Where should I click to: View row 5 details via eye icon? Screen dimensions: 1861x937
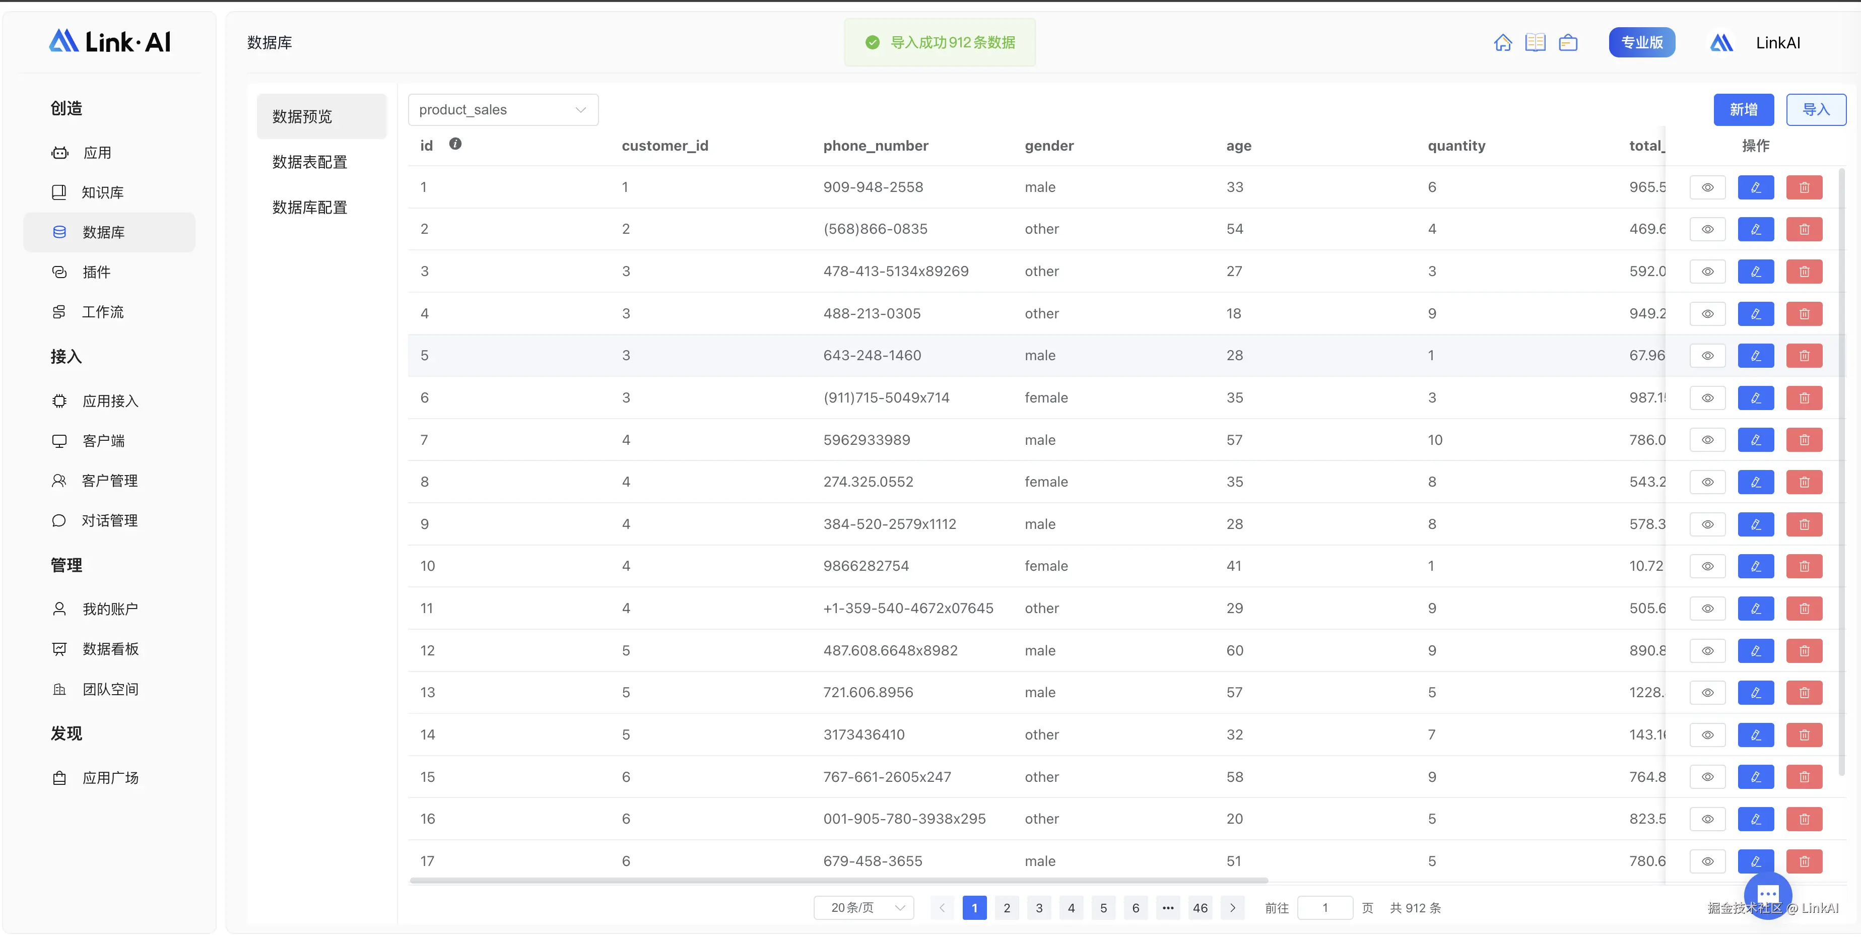(x=1707, y=356)
